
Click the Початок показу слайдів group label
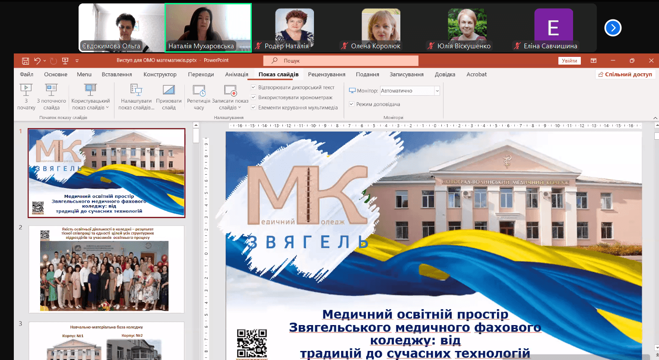(63, 117)
